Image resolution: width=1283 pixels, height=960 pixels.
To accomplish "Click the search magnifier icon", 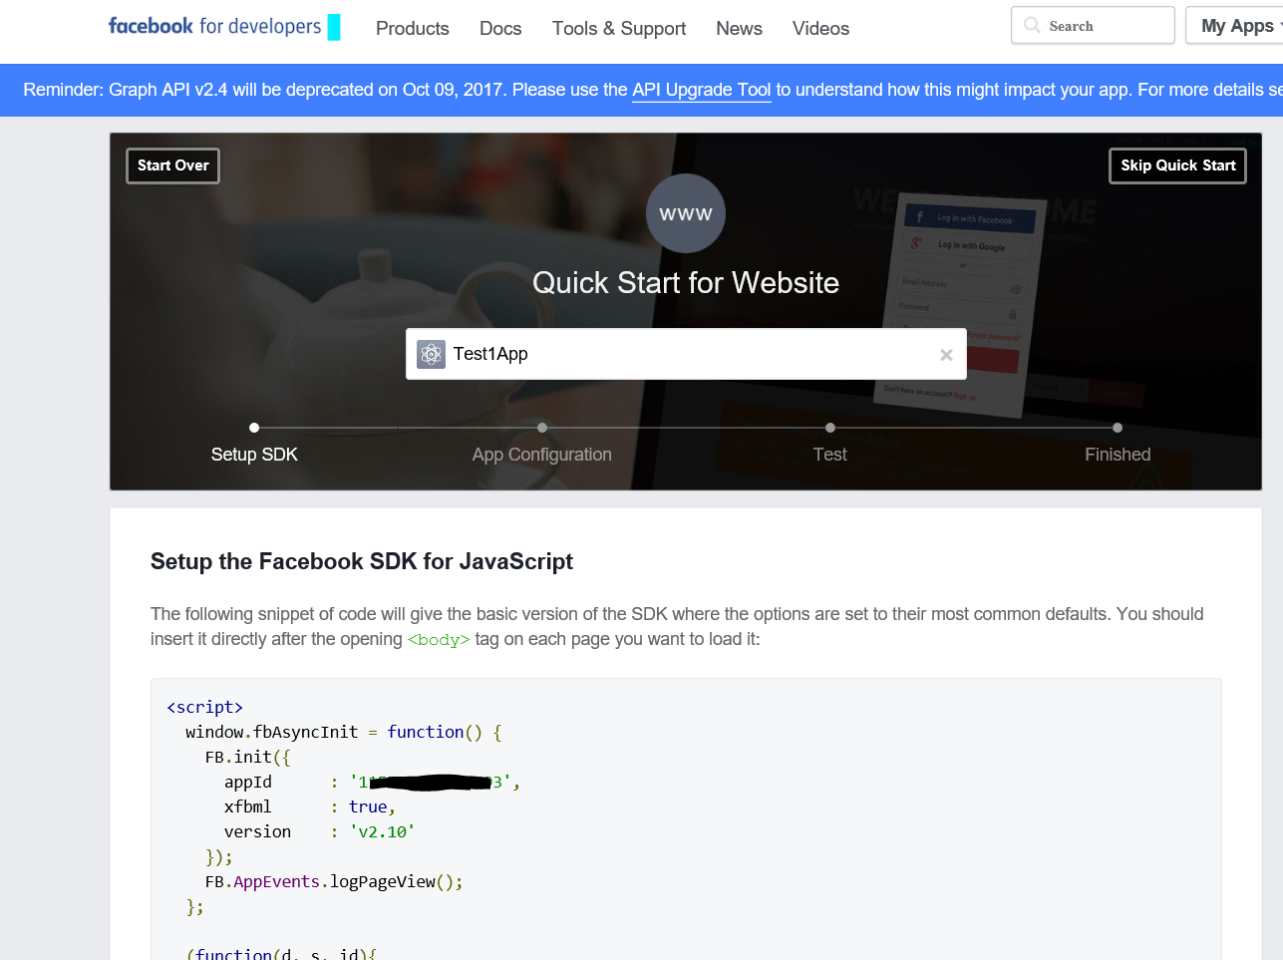I will pyautogui.click(x=1032, y=26).
